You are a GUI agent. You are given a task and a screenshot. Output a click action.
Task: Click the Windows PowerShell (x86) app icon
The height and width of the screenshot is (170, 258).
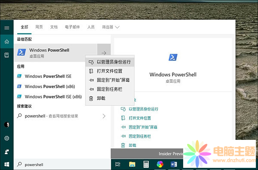19,87
